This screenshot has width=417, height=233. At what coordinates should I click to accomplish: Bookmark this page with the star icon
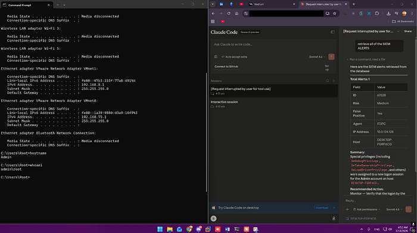pos(335,13)
